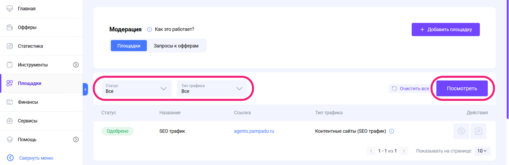
Task: Expand the Помощь submenu arrow
Action: (76, 139)
